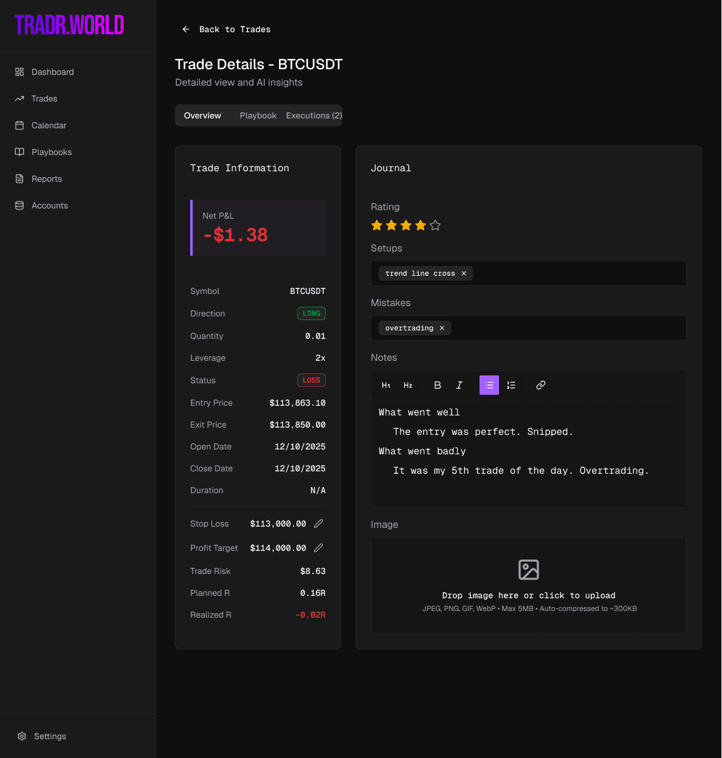Click the 'Drop image here or click to upload' text

(x=529, y=595)
